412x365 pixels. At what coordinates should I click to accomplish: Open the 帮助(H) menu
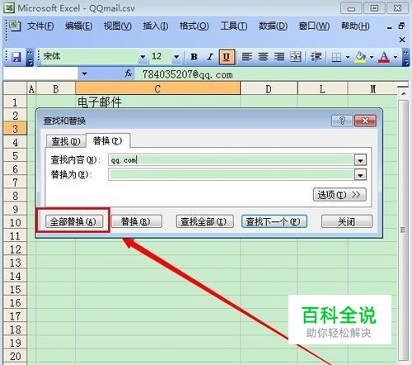(x=355, y=26)
